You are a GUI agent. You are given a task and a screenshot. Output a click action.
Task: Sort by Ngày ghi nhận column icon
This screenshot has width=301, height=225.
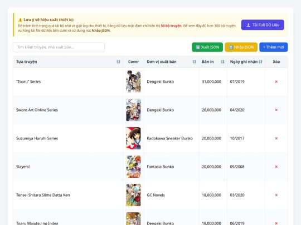pos(260,62)
